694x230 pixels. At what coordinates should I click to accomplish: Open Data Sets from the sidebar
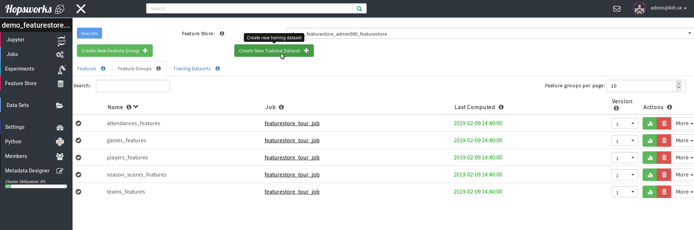36,105
